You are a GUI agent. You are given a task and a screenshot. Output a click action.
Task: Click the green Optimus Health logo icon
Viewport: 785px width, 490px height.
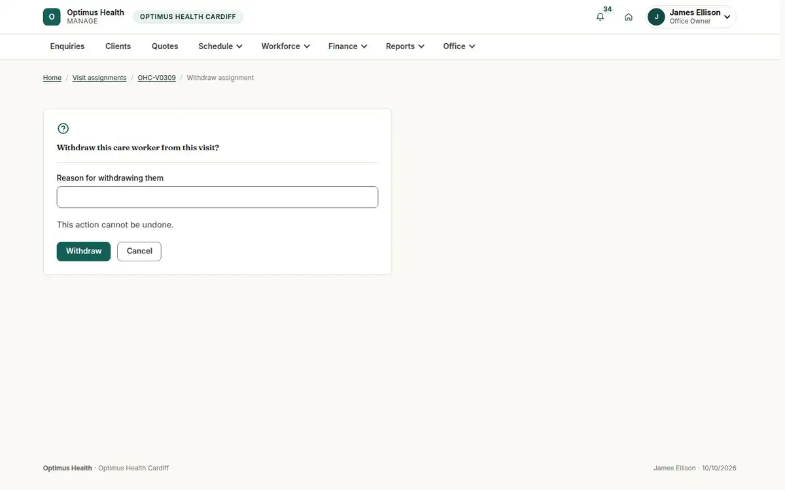[52, 17]
